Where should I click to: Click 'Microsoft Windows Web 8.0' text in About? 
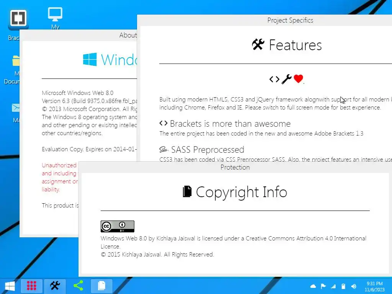pyautogui.click(x=77, y=93)
